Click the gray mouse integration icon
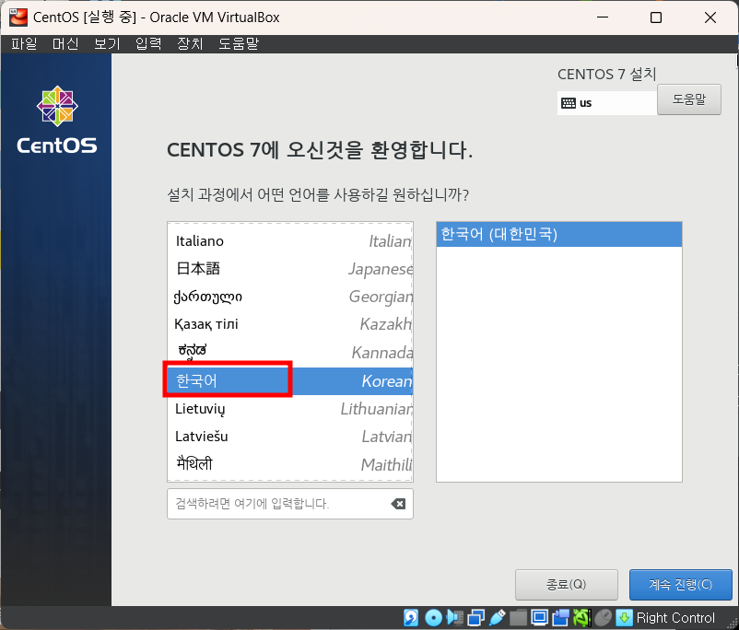The height and width of the screenshot is (630, 739). click(603, 617)
